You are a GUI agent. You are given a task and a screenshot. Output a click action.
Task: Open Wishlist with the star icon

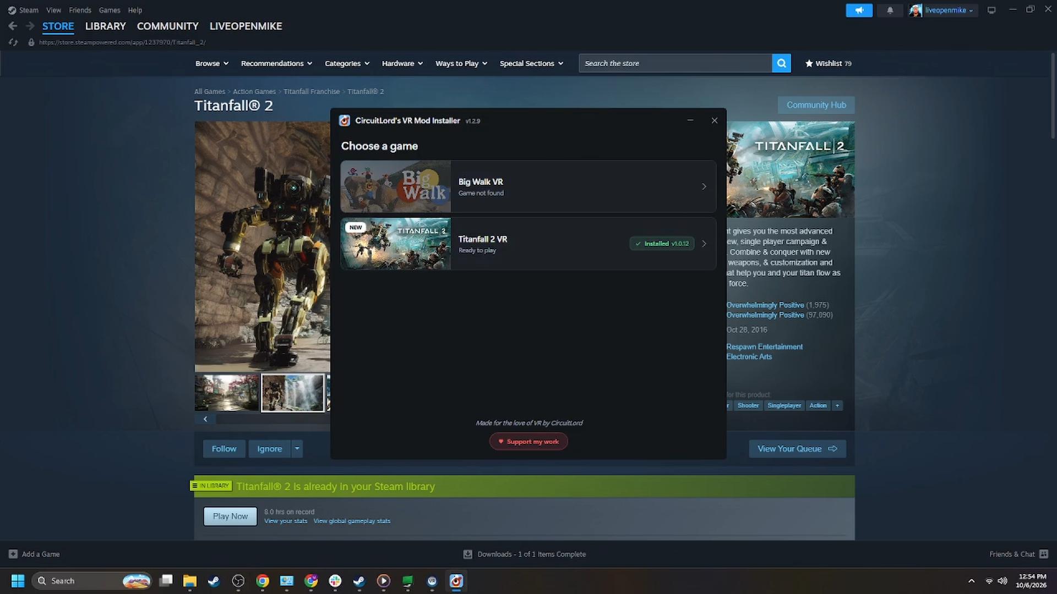click(x=828, y=63)
